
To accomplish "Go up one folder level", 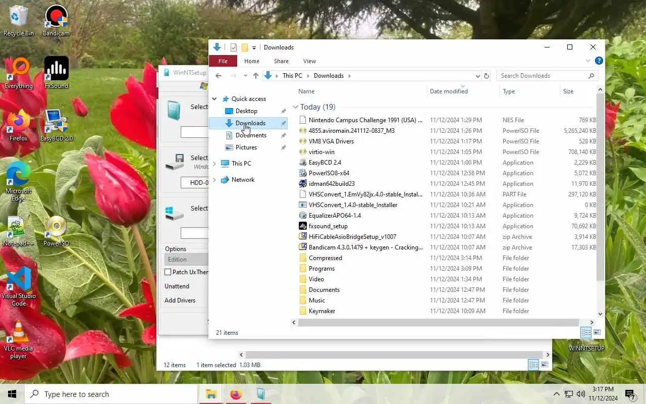I will pos(256,76).
